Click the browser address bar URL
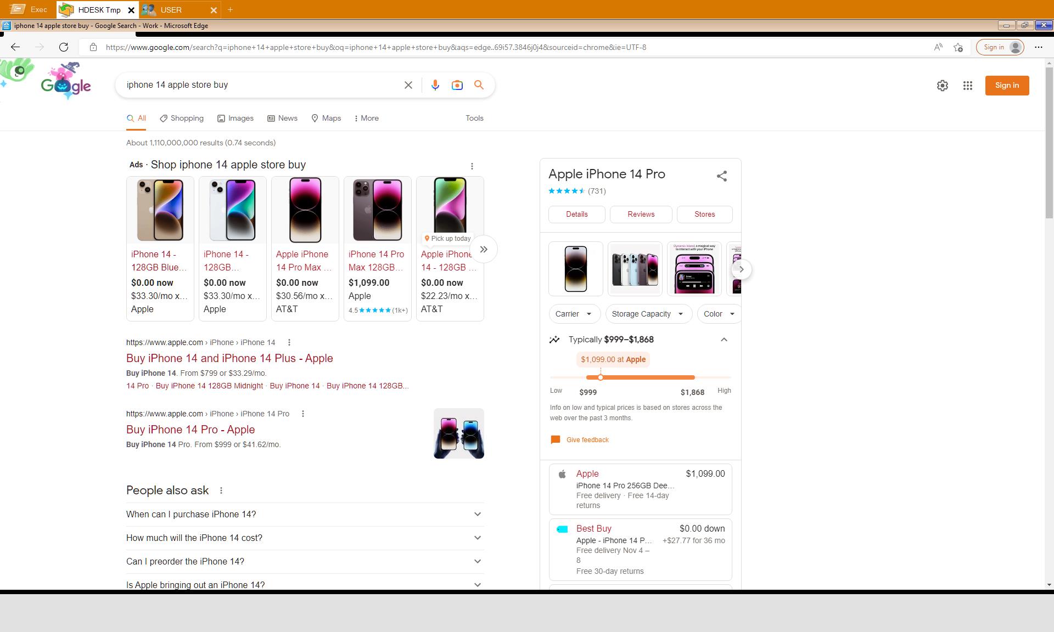The height and width of the screenshot is (632, 1054). click(x=375, y=47)
